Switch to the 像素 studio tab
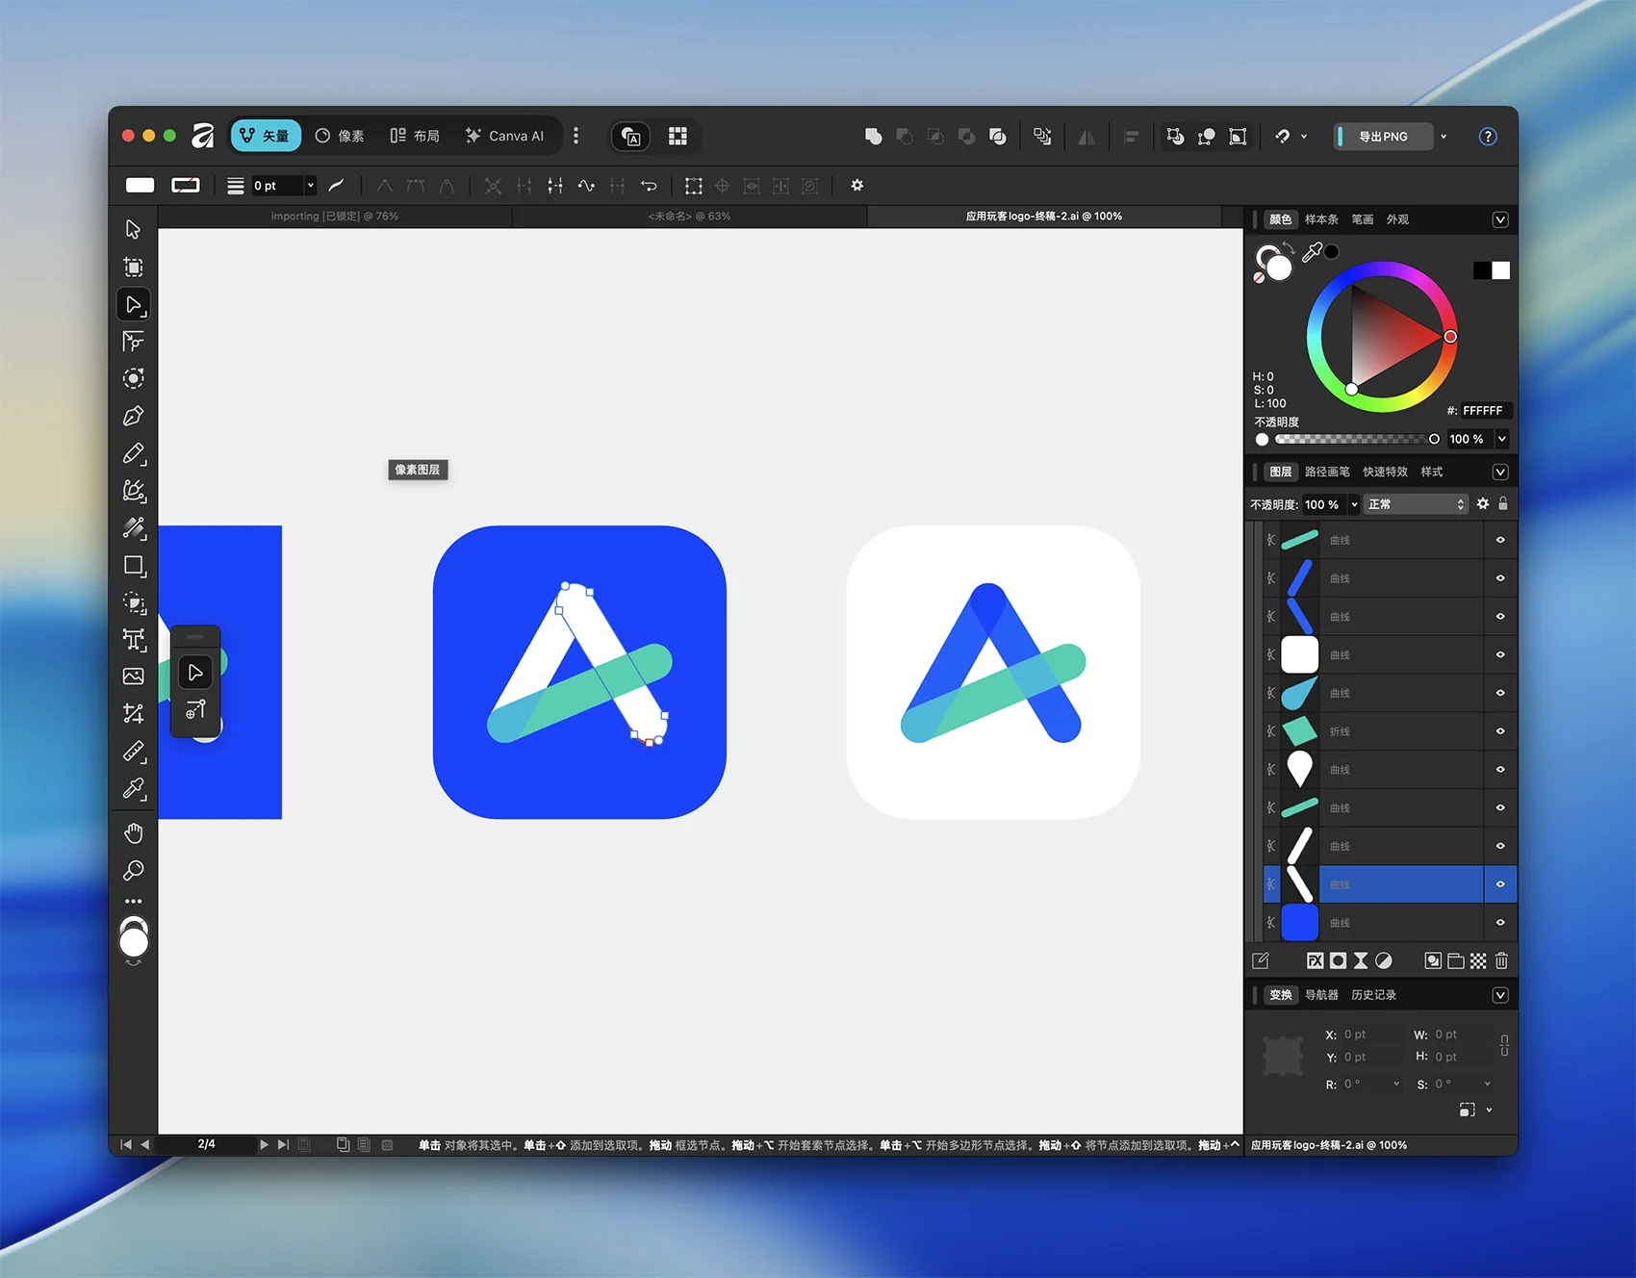The height and width of the screenshot is (1278, 1636). coord(340,137)
